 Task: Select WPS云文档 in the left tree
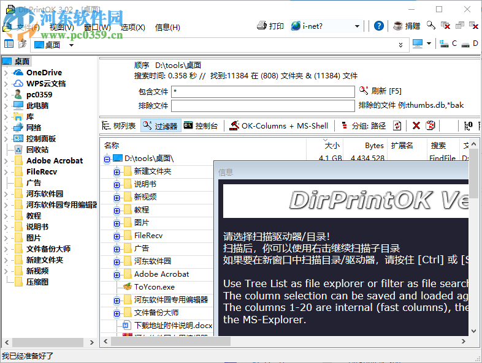point(46,83)
